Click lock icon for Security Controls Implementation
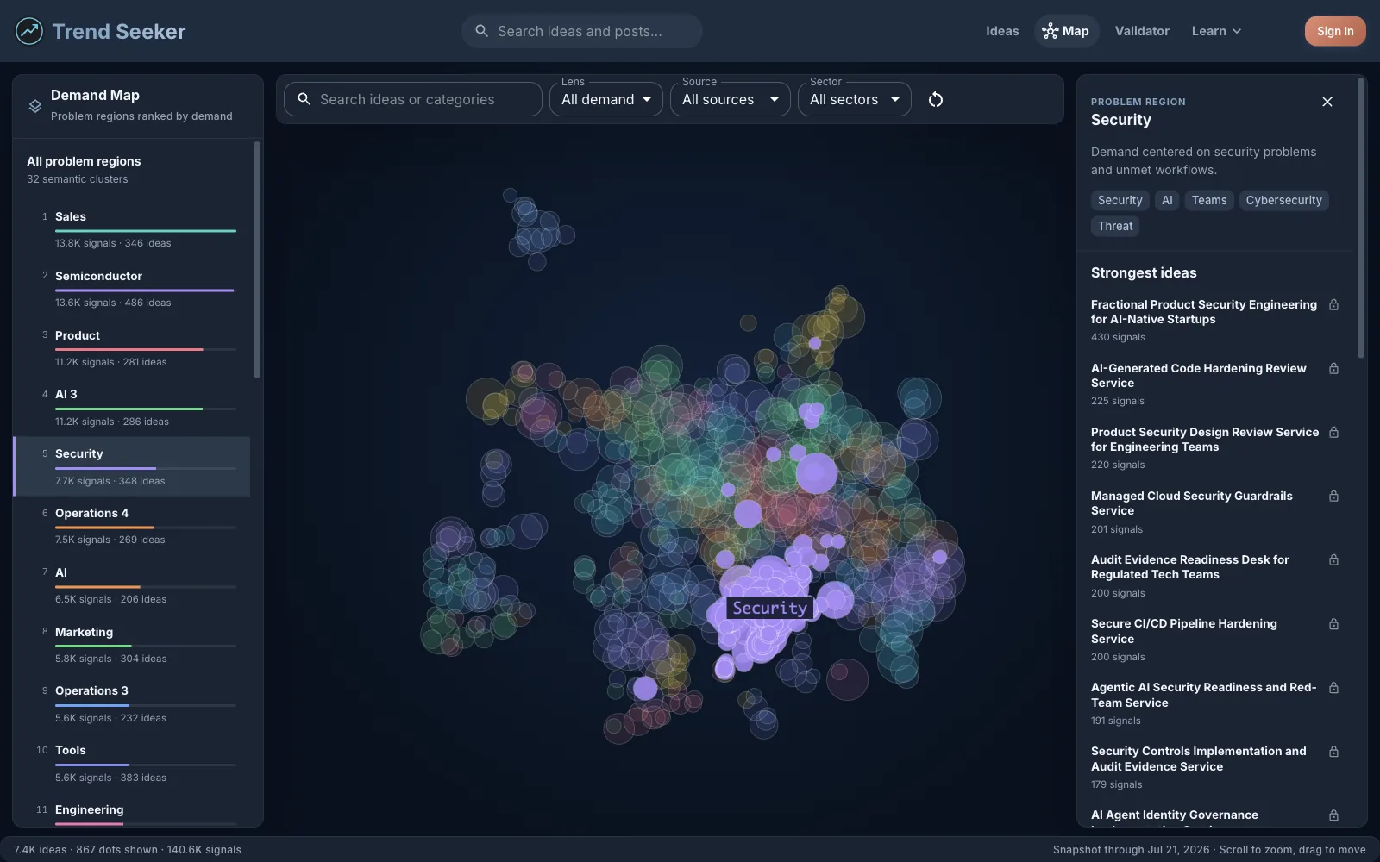The height and width of the screenshot is (862, 1380). click(1333, 752)
